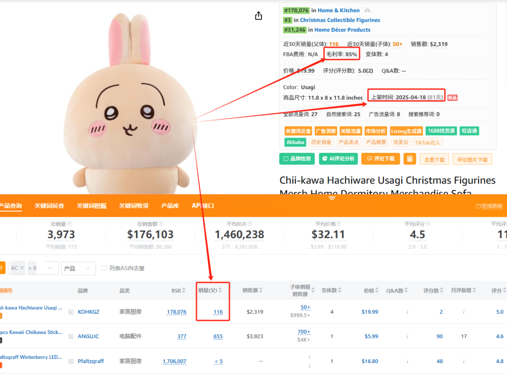The width and height of the screenshot is (507, 380).
Task: Click Listing生成器 tag button
Action: tap(406, 131)
